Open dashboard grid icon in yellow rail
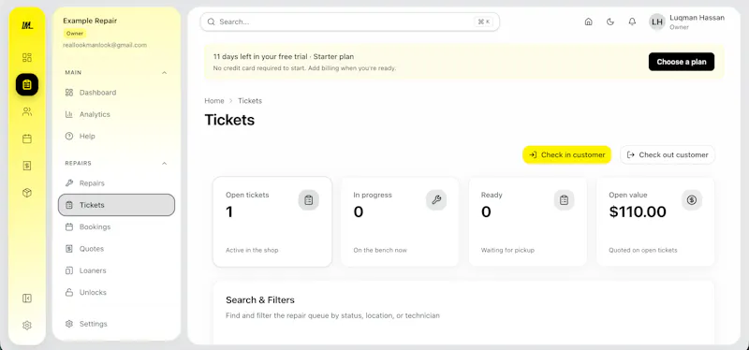Screen dimensions: 749x350 click(x=27, y=58)
